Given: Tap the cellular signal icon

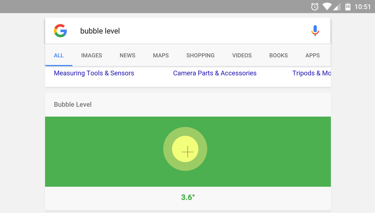Looking at the screenshot, I should (337, 7).
